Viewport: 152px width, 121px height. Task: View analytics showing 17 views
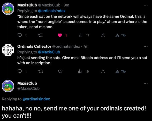81,35
